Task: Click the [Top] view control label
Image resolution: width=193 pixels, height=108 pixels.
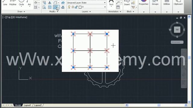Action: point(8,17)
